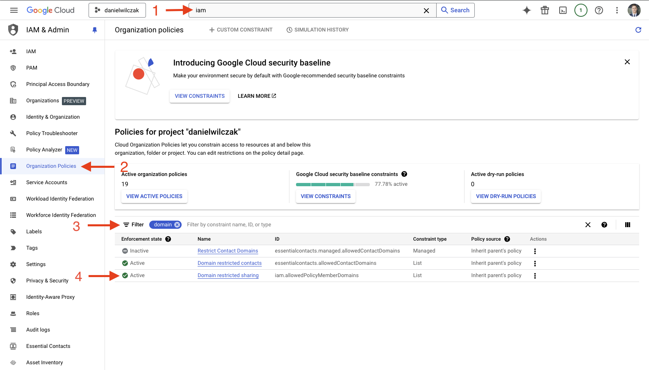Open the help question mark icon
Viewport: 649px width, 370px height.
(x=599, y=10)
